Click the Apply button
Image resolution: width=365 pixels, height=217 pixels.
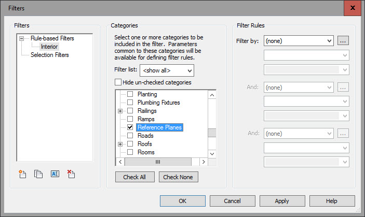[282, 201]
